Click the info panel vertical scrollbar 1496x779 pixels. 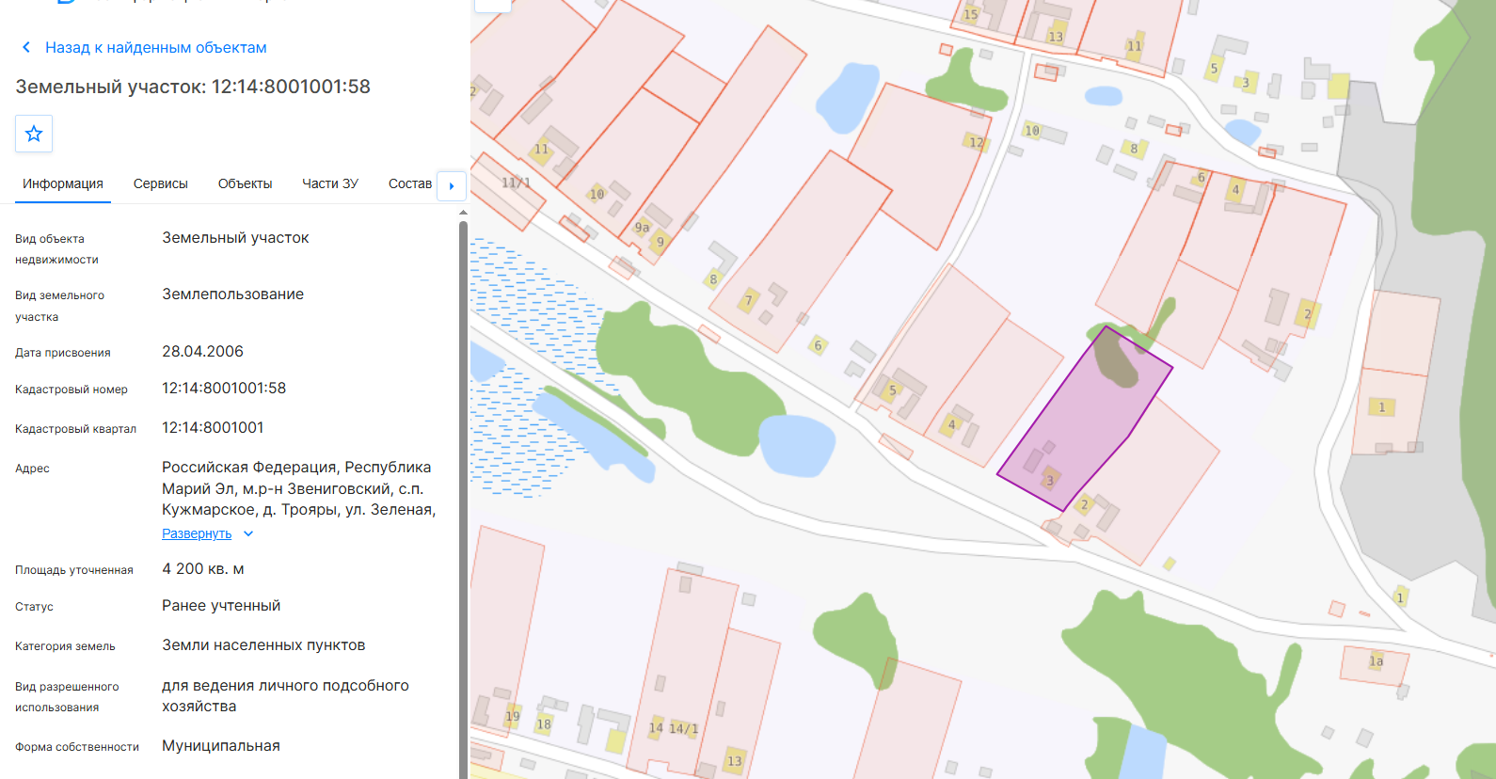click(463, 499)
